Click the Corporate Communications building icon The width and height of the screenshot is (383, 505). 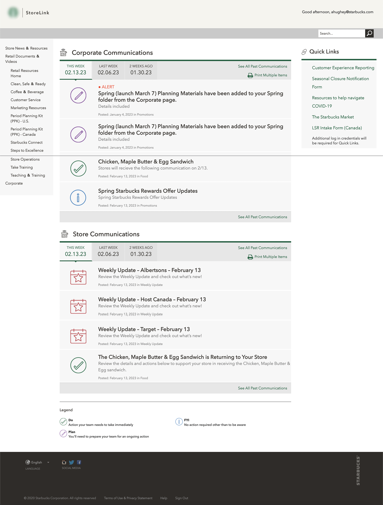click(x=63, y=53)
